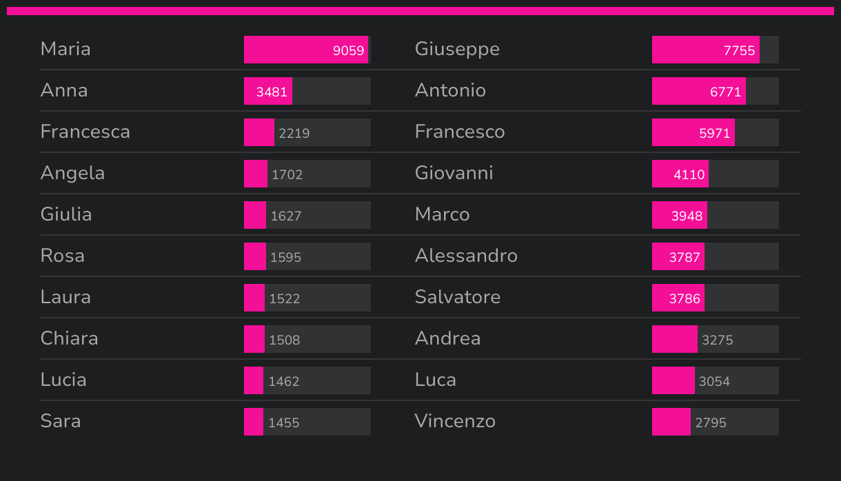Click the value 3275 in Andrea's bar
Viewport: 841px width, 481px height.
(717, 340)
